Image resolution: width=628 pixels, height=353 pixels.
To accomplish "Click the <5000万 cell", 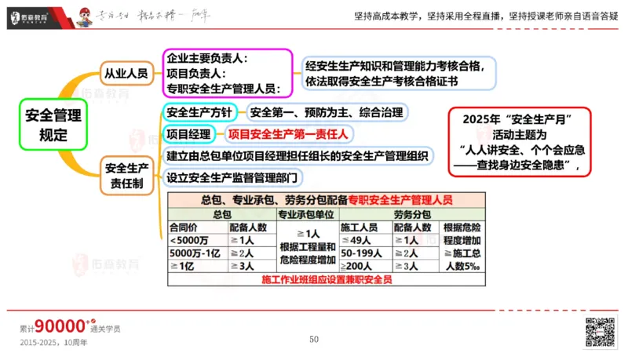I will pyautogui.click(x=198, y=240).
